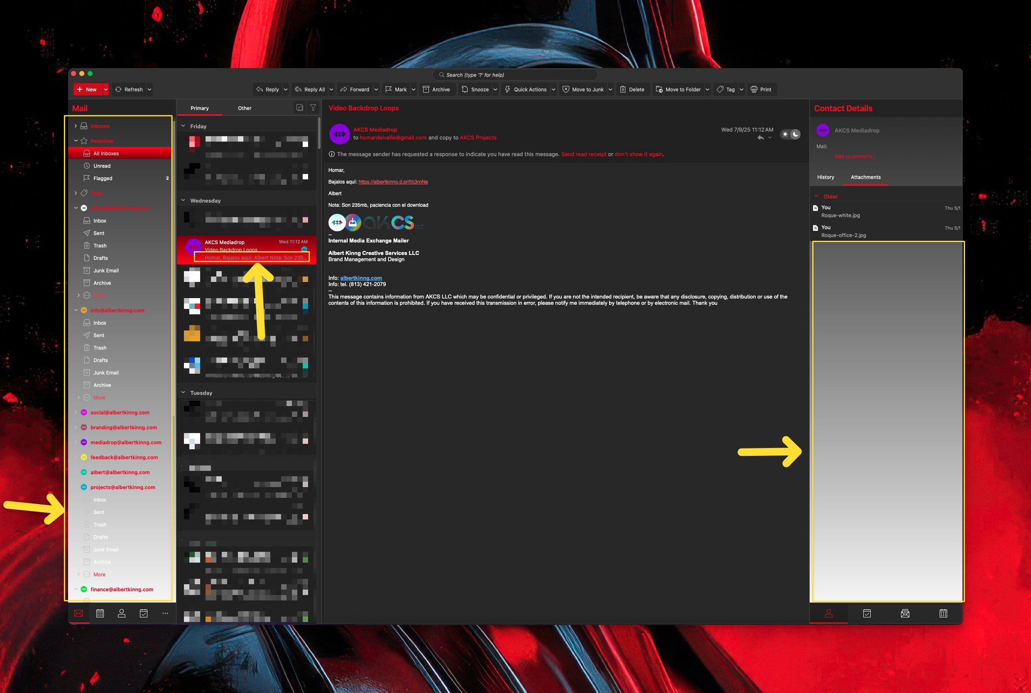The height and width of the screenshot is (693, 1031).
Task: Open the albertkinng.d.pr download link
Action: [393, 181]
